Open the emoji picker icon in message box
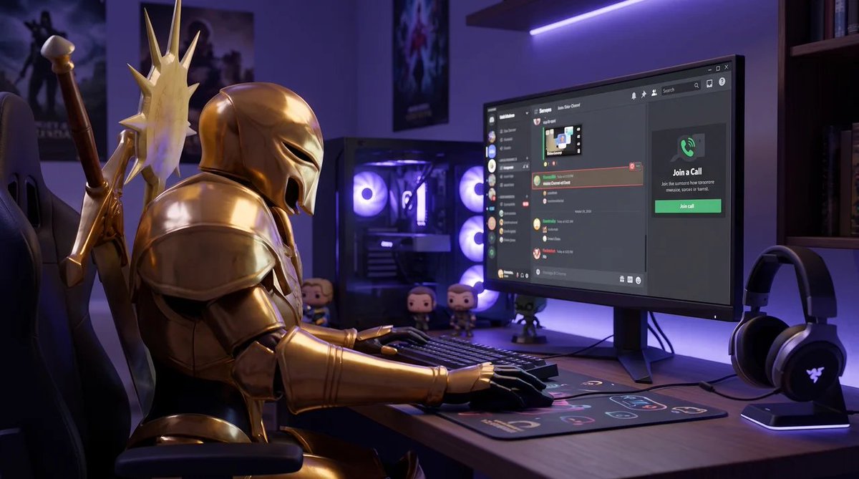859x479 pixels. pyautogui.click(x=639, y=280)
